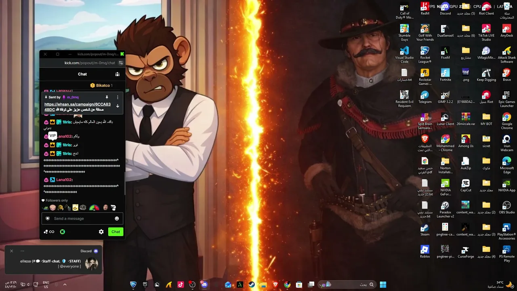517x291 pixels.
Task: Click the taskbar search box
Action: click(x=346, y=285)
